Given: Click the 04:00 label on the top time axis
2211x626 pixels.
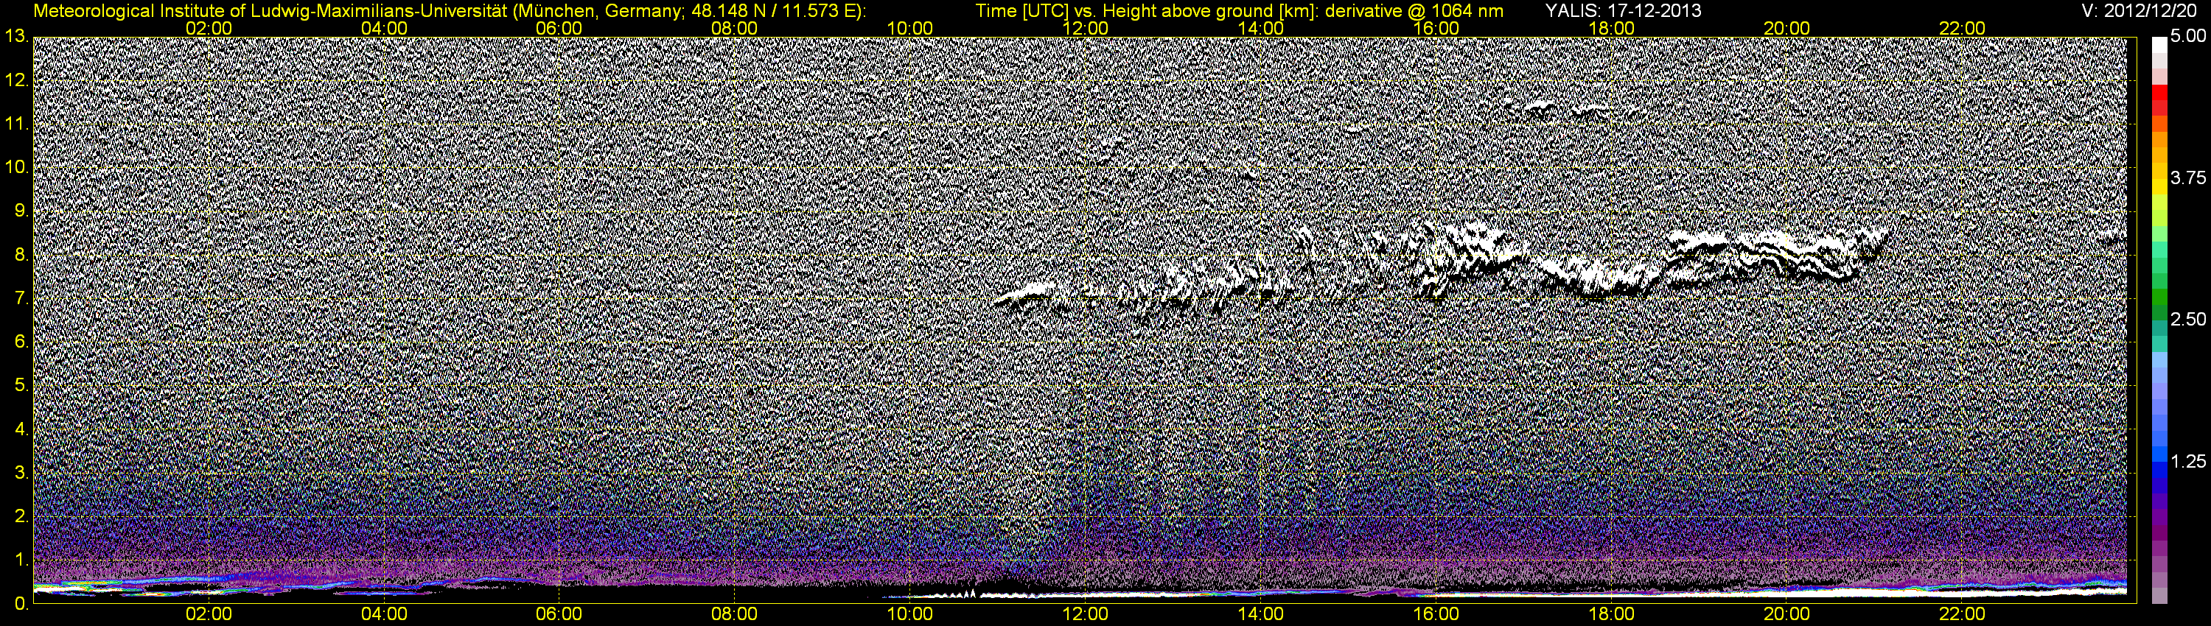Looking at the screenshot, I should point(384,28).
